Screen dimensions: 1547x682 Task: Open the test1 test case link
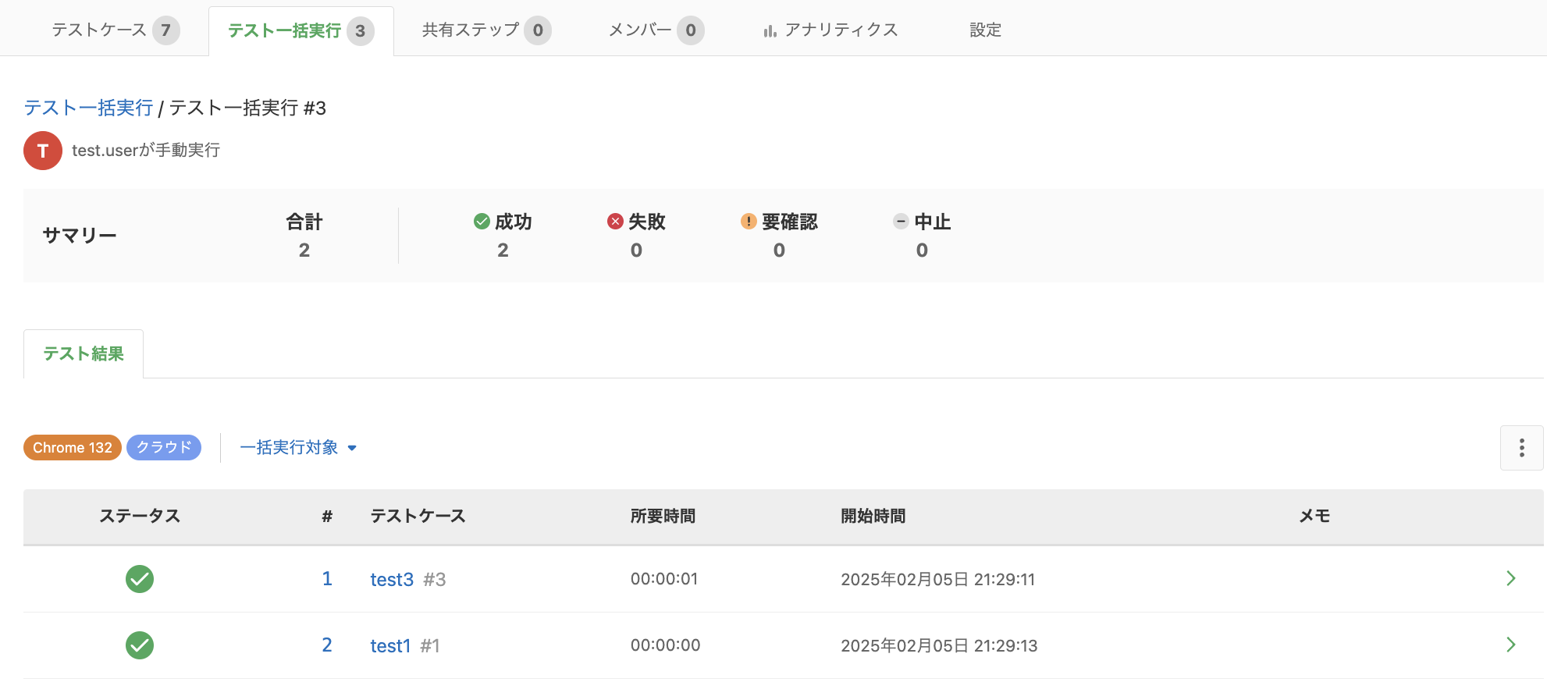(390, 646)
